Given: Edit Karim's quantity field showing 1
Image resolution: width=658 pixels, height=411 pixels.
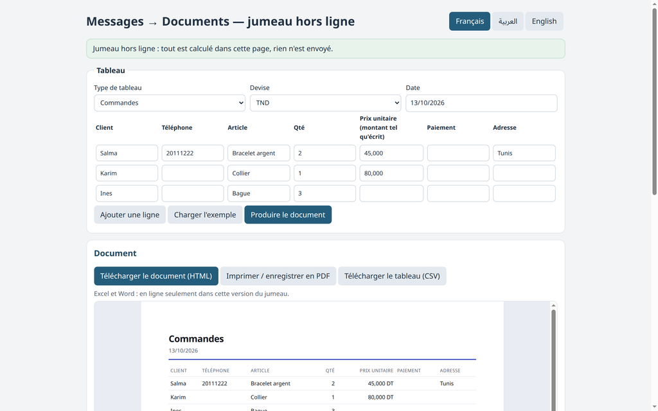Looking at the screenshot, I should tap(325, 173).
